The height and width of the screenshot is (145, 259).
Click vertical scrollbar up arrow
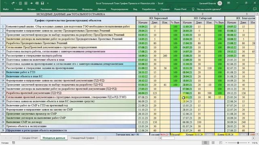tap(257, 14)
